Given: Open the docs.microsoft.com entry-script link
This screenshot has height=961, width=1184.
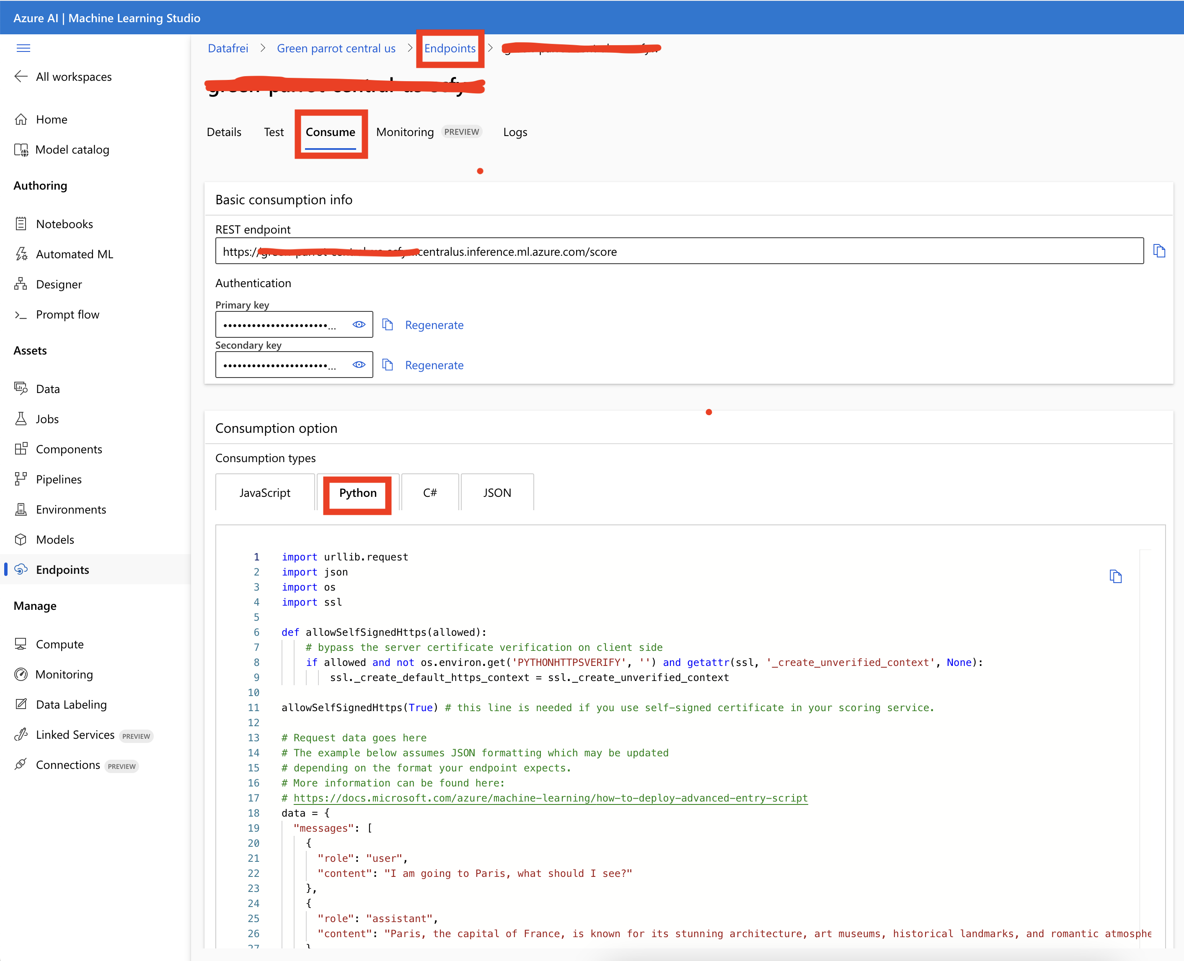Looking at the screenshot, I should click(551, 798).
